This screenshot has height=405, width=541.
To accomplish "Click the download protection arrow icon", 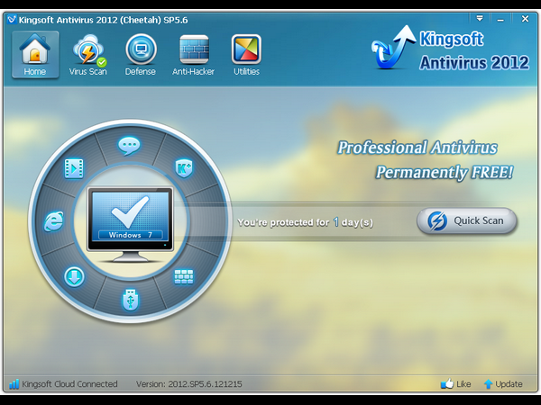I will click(74, 276).
